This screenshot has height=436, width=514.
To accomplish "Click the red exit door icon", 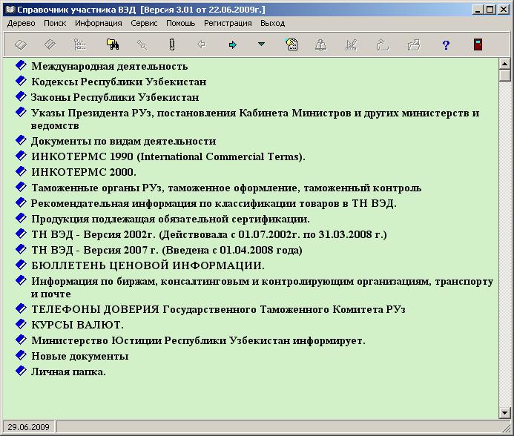I will point(478,45).
